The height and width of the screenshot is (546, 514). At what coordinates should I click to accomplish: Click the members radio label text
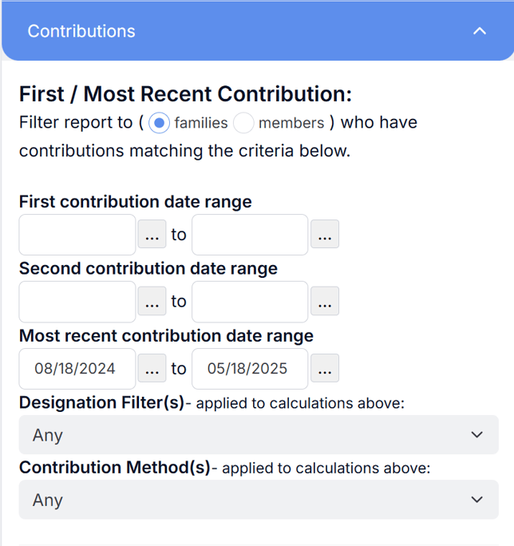point(291,123)
